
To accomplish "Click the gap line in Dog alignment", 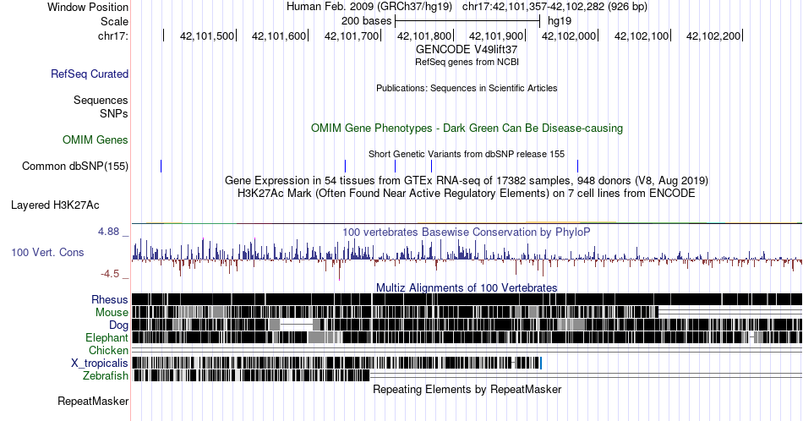I will [x=297, y=325].
